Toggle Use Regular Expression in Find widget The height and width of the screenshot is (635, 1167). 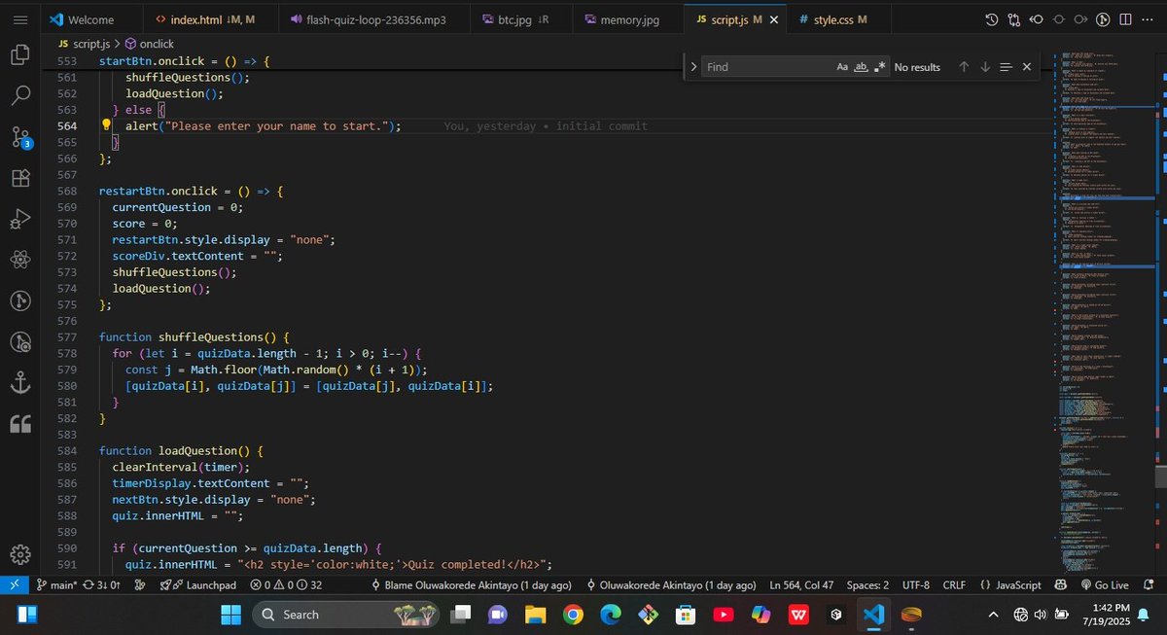879,67
